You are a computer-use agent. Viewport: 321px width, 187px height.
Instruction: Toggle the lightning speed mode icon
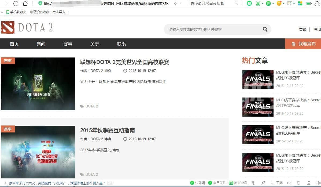[175, 3]
